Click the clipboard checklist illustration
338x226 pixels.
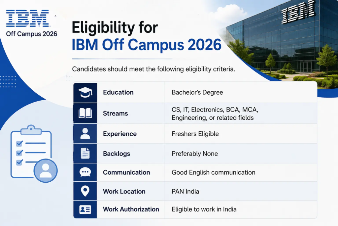point(34,154)
